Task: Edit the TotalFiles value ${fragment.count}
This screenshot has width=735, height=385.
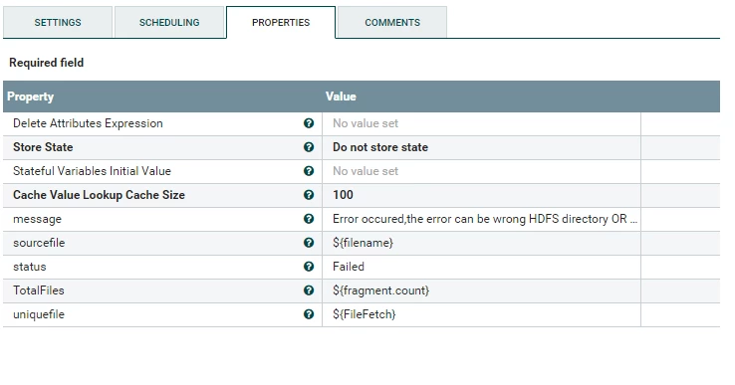Action: click(481, 290)
